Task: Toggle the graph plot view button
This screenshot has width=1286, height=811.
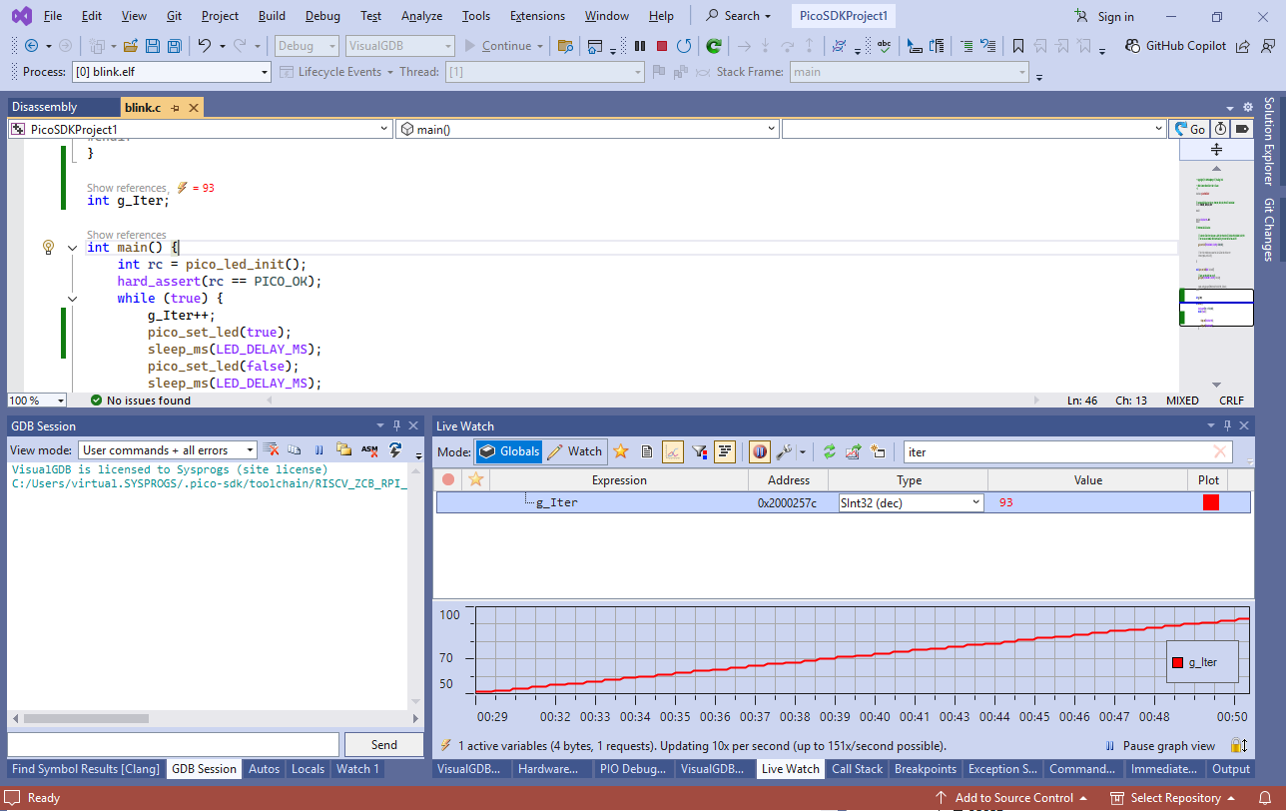Action: (673, 451)
